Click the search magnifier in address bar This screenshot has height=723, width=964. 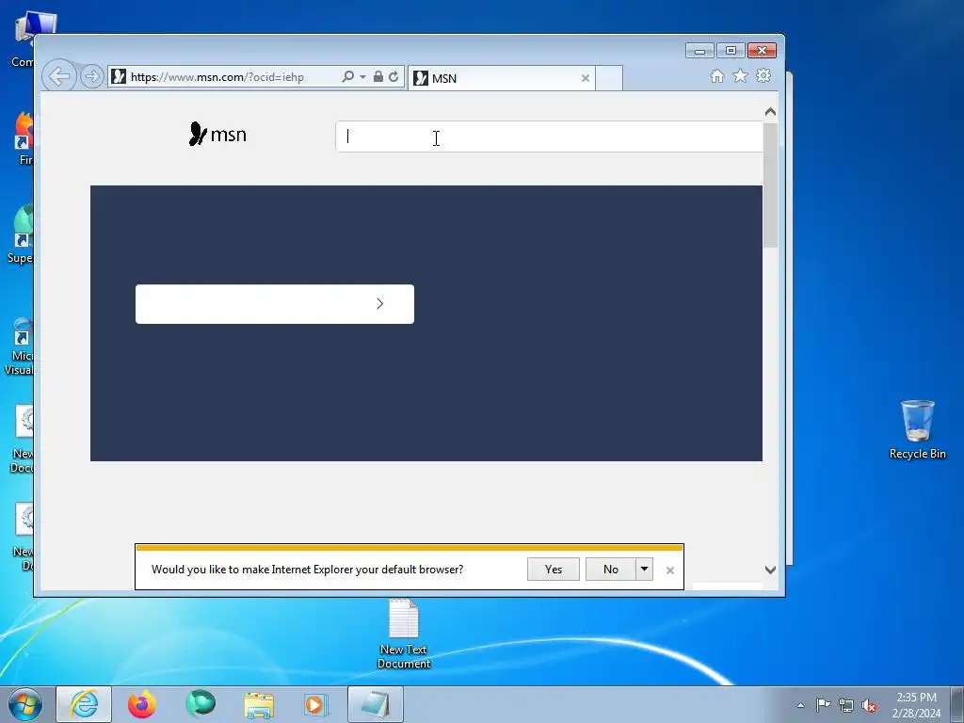point(347,76)
